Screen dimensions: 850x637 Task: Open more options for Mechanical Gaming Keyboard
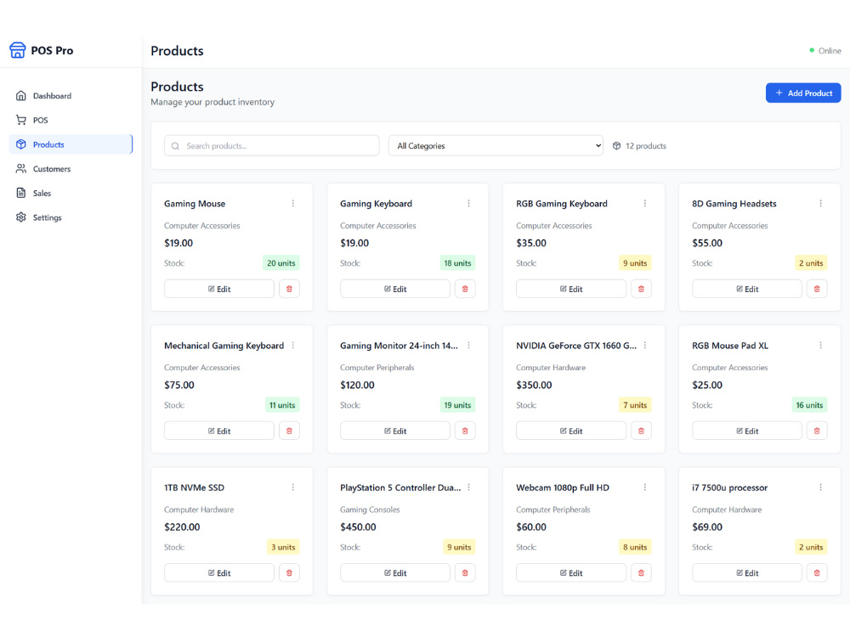292,345
